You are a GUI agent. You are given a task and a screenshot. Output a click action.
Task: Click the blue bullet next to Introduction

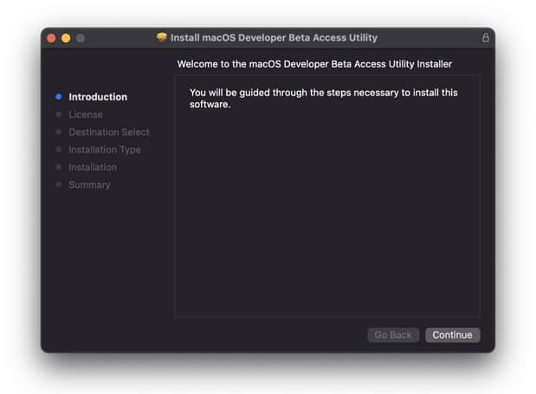(59, 97)
